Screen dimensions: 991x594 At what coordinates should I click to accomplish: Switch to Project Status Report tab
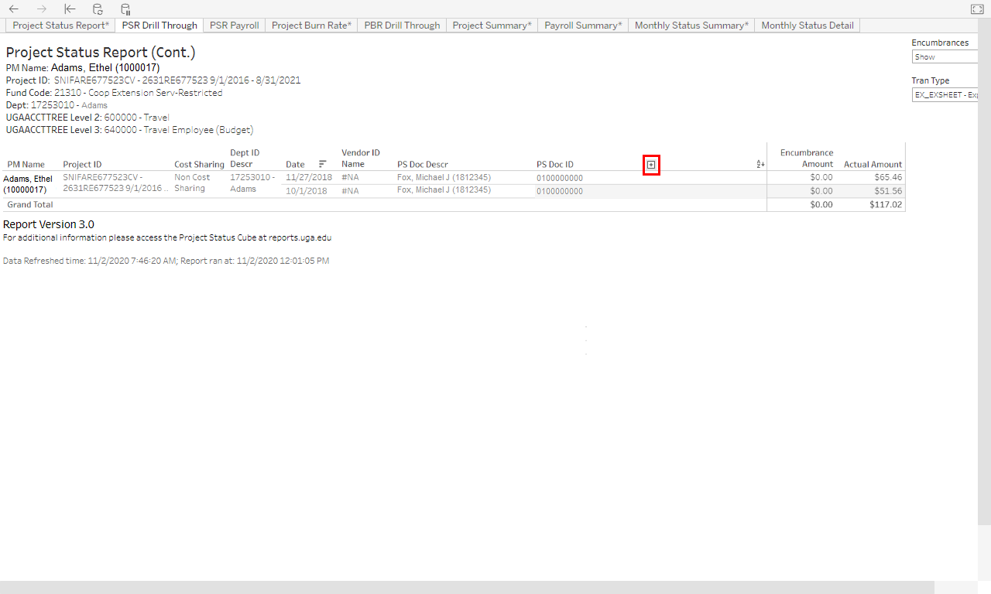tap(61, 26)
